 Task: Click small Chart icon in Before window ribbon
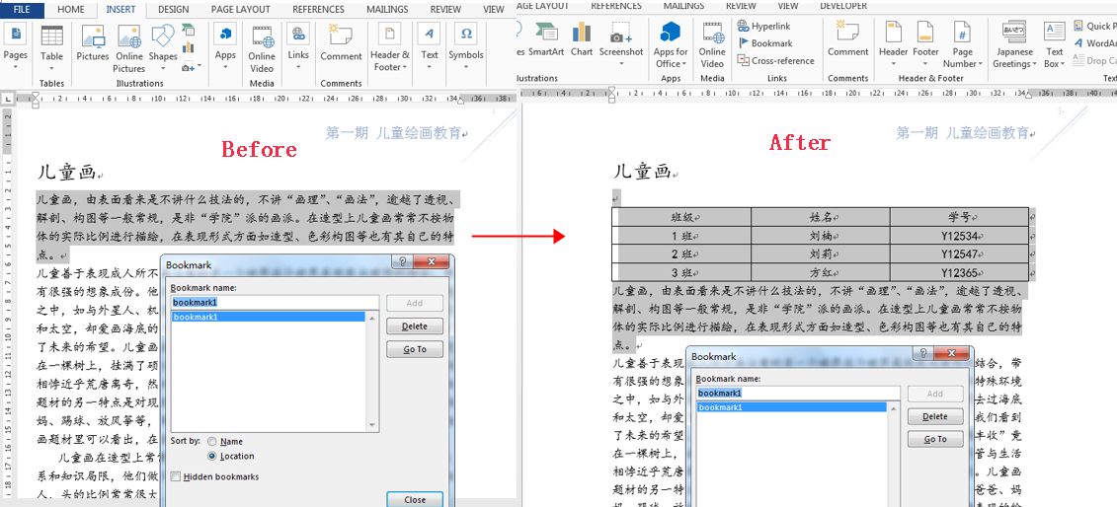(x=188, y=47)
